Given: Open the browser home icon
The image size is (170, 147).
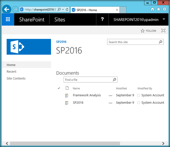Looking at the screenshot, I should coord(152,9).
